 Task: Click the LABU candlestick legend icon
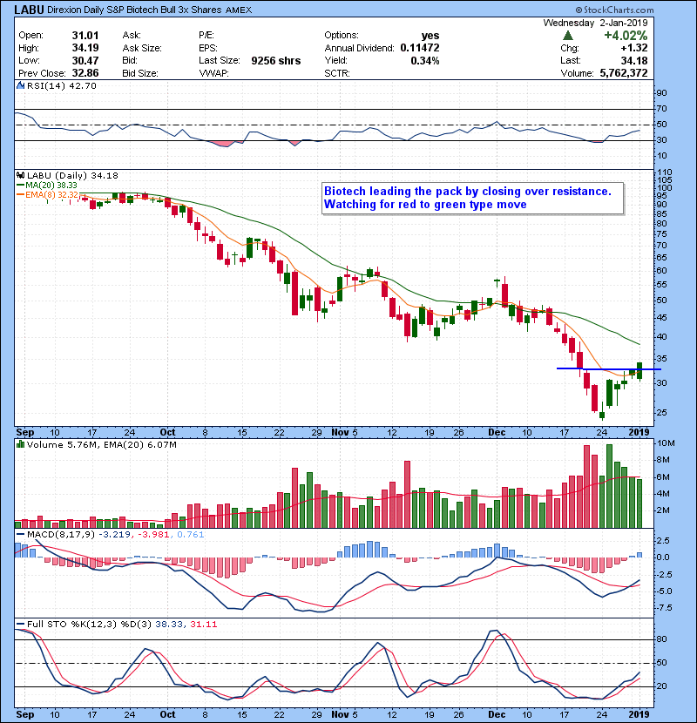(20, 176)
